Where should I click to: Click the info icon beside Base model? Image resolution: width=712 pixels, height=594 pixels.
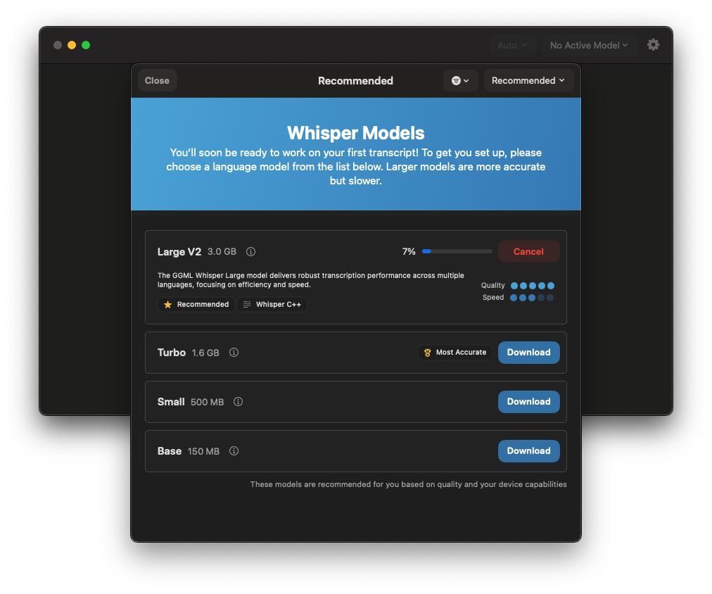pyautogui.click(x=234, y=450)
